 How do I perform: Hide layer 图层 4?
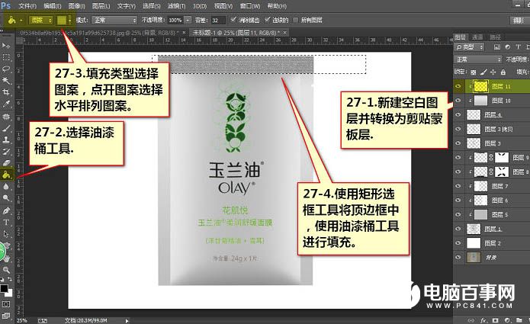tap(458, 115)
